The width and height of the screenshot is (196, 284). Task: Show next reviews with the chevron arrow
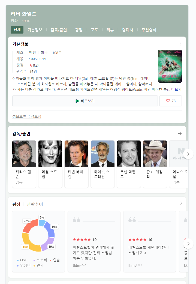point(188,244)
